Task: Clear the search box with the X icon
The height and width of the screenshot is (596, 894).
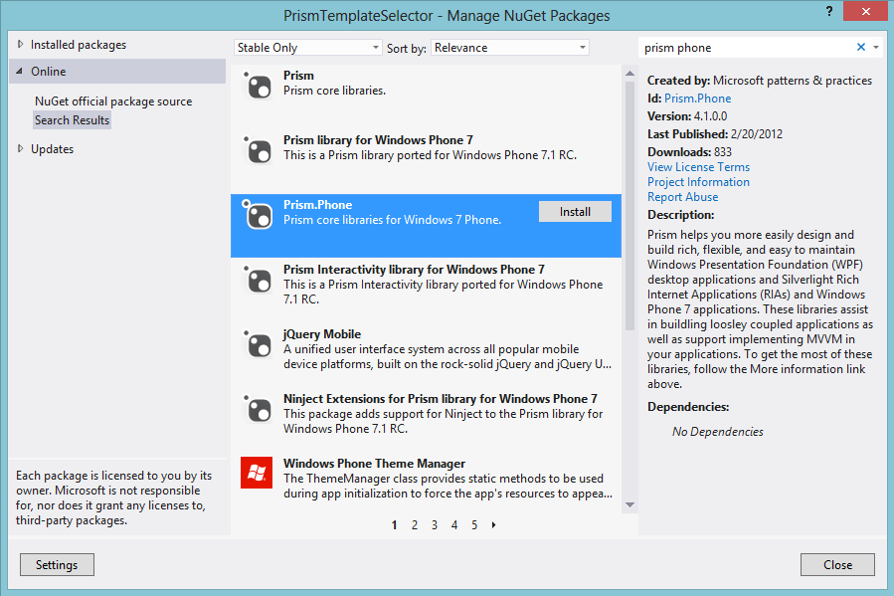Action: (861, 48)
